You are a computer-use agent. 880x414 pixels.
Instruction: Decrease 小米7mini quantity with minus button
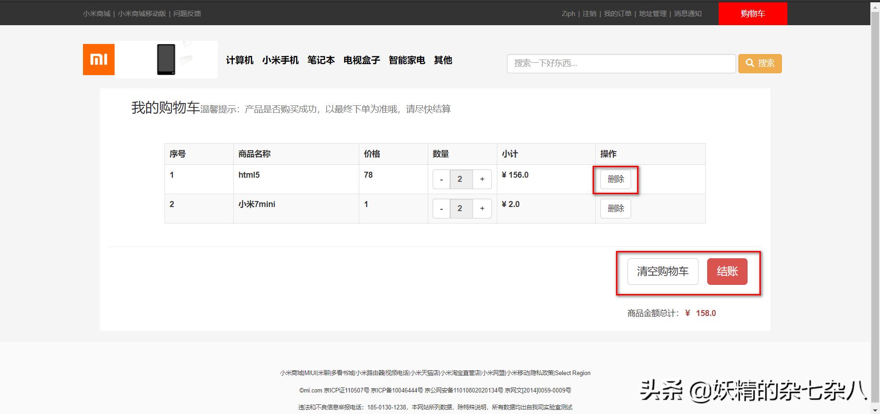tap(441, 208)
